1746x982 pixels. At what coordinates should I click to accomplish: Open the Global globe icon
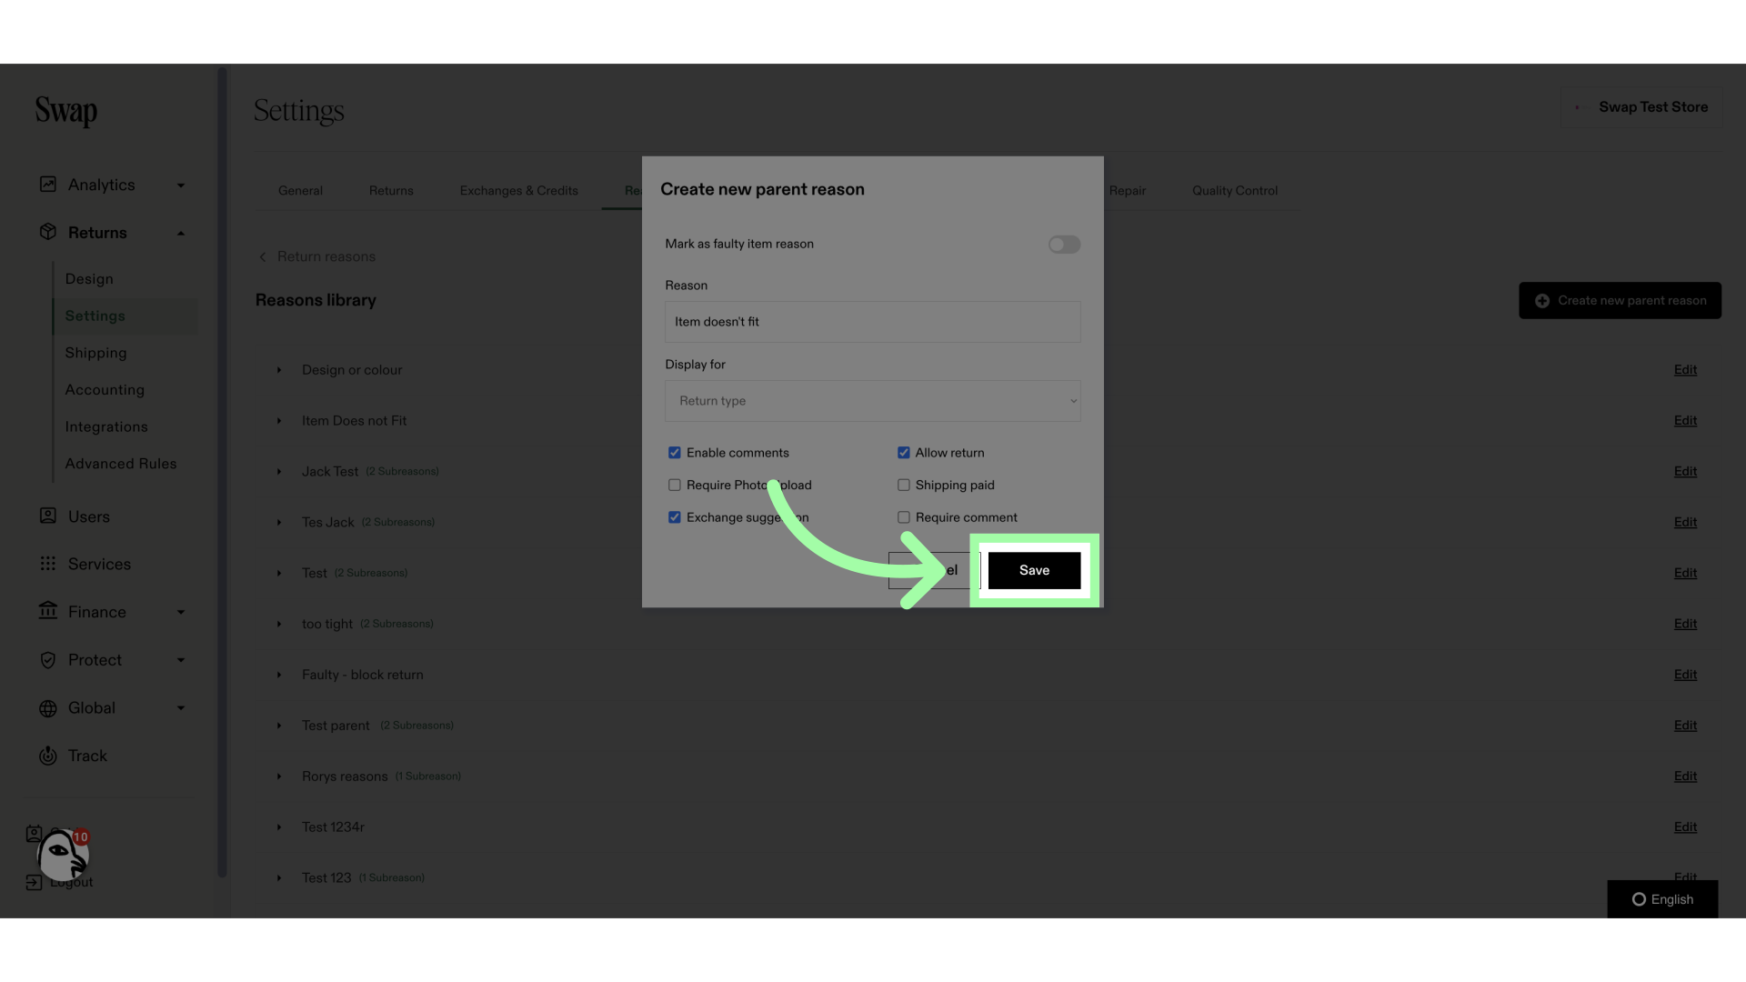point(48,708)
